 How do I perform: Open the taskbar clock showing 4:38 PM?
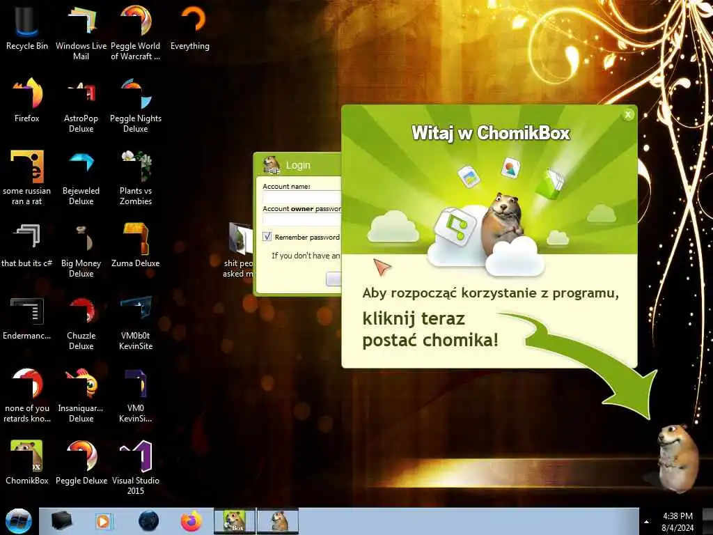coord(677,522)
